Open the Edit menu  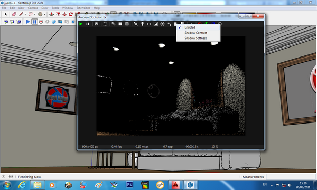tap(12, 8)
